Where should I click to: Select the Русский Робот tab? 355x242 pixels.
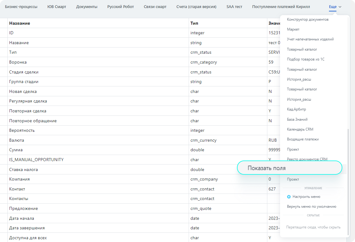pos(121,7)
